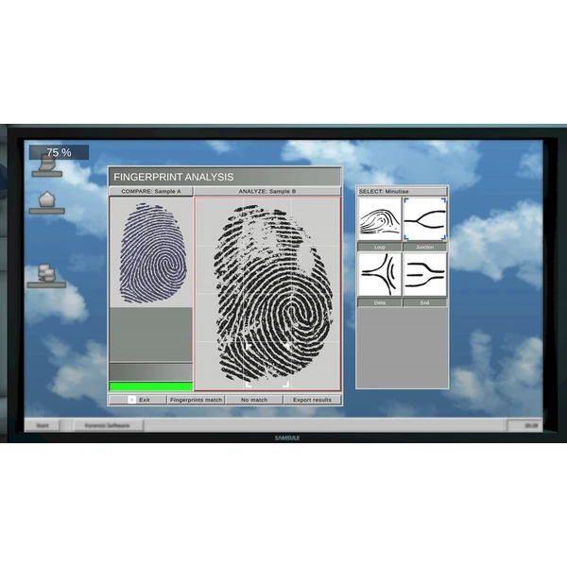
Task: Click the SELECT: Minutiae header
Action: [403, 191]
